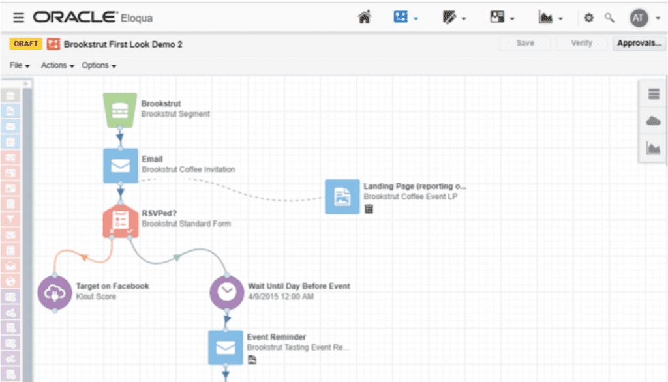
Task: Click the "Wait Until Day Before Event" label
Action: [x=299, y=286]
